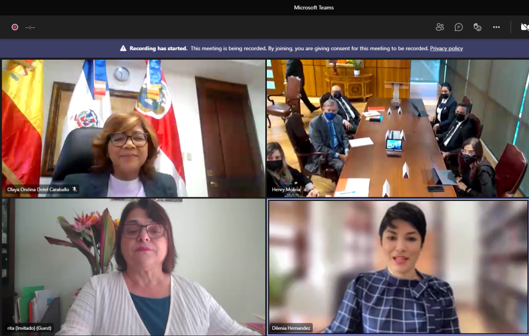Viewport: 529px width, 336px height.
Task: Click the meeting timer display
Action: [x=30, y=27]
